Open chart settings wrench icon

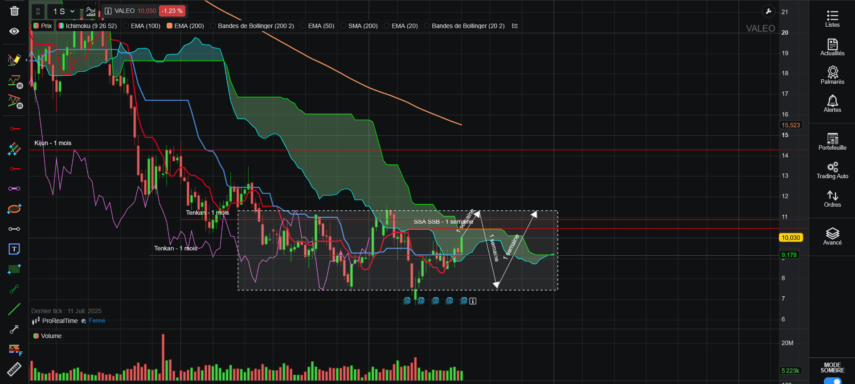[x=768, y=11]
